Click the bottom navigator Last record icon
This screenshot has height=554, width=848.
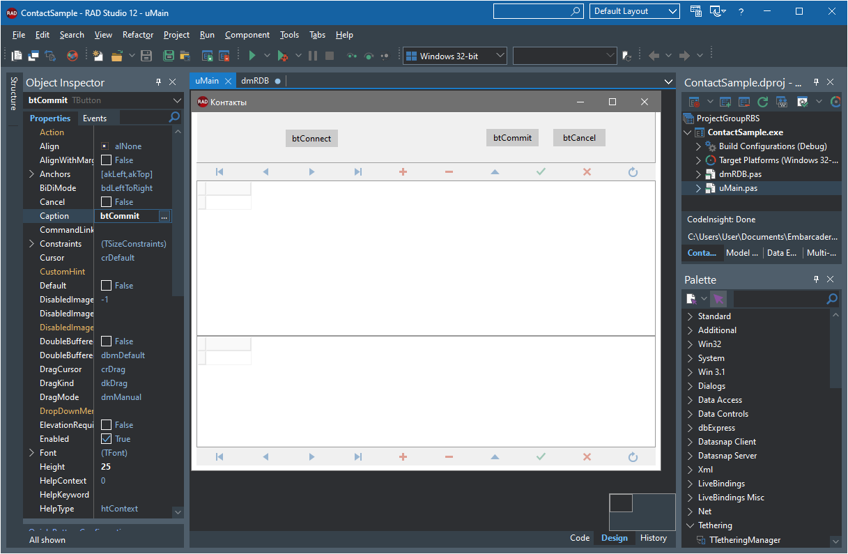coord(357,457)
